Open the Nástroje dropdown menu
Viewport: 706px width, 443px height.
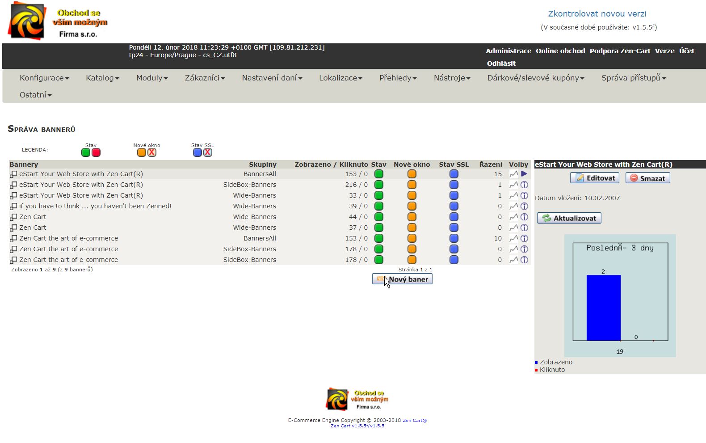452,78
